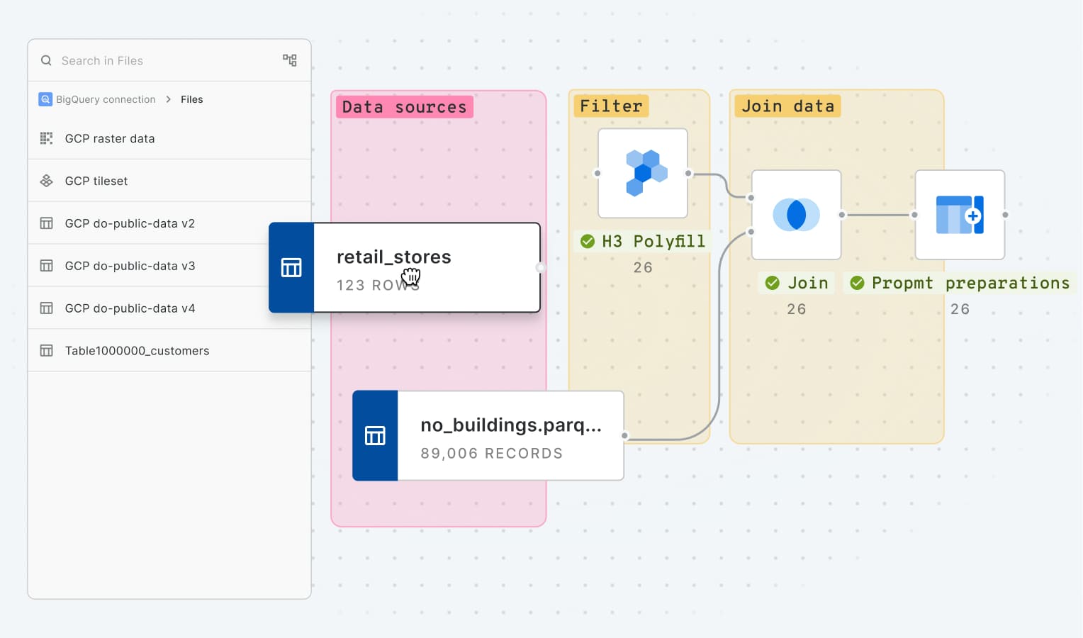1083x638 pixels.
Task: Select the H3 Polyfill hexagon icon
Action: (643, 172)
